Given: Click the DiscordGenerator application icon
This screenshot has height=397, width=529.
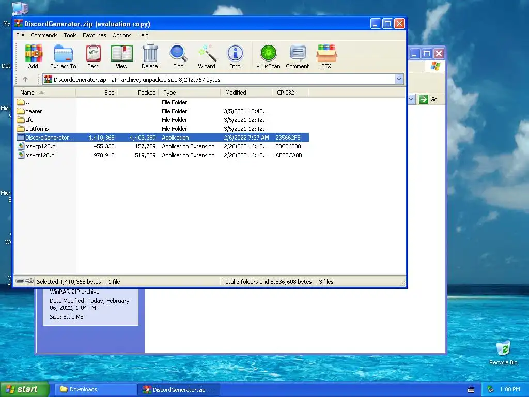Looking at the screenshot, I should (21, 138).
